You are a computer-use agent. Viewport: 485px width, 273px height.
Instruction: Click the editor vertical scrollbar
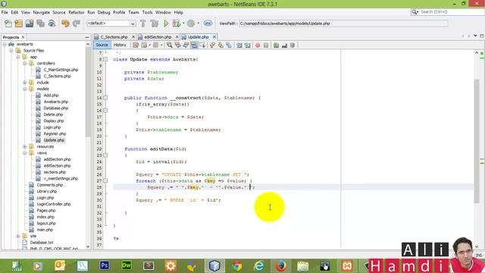click(x=477, y=141)
